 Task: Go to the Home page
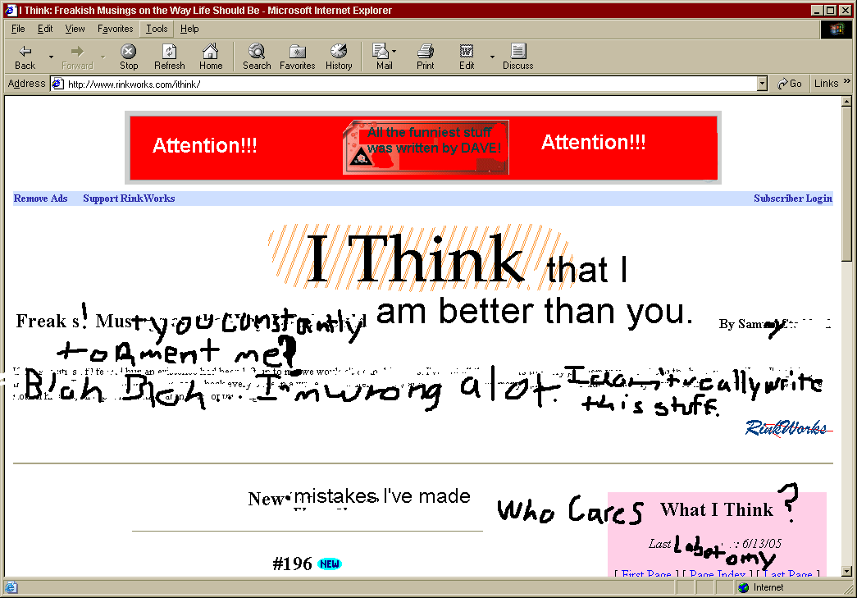[211, 57]
